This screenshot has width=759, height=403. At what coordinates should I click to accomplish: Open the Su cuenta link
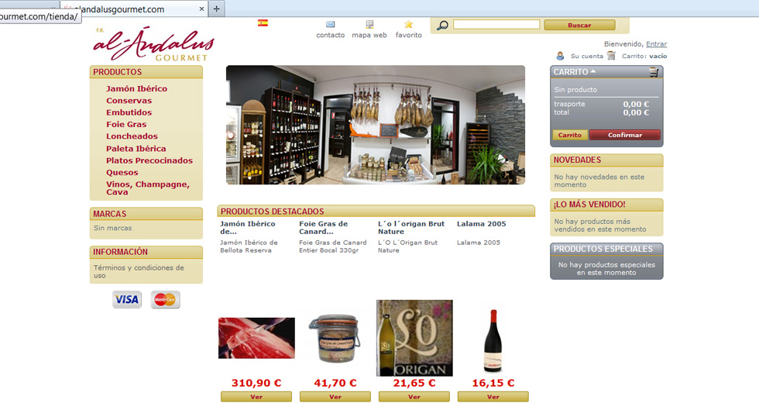[x=587, y=56]
